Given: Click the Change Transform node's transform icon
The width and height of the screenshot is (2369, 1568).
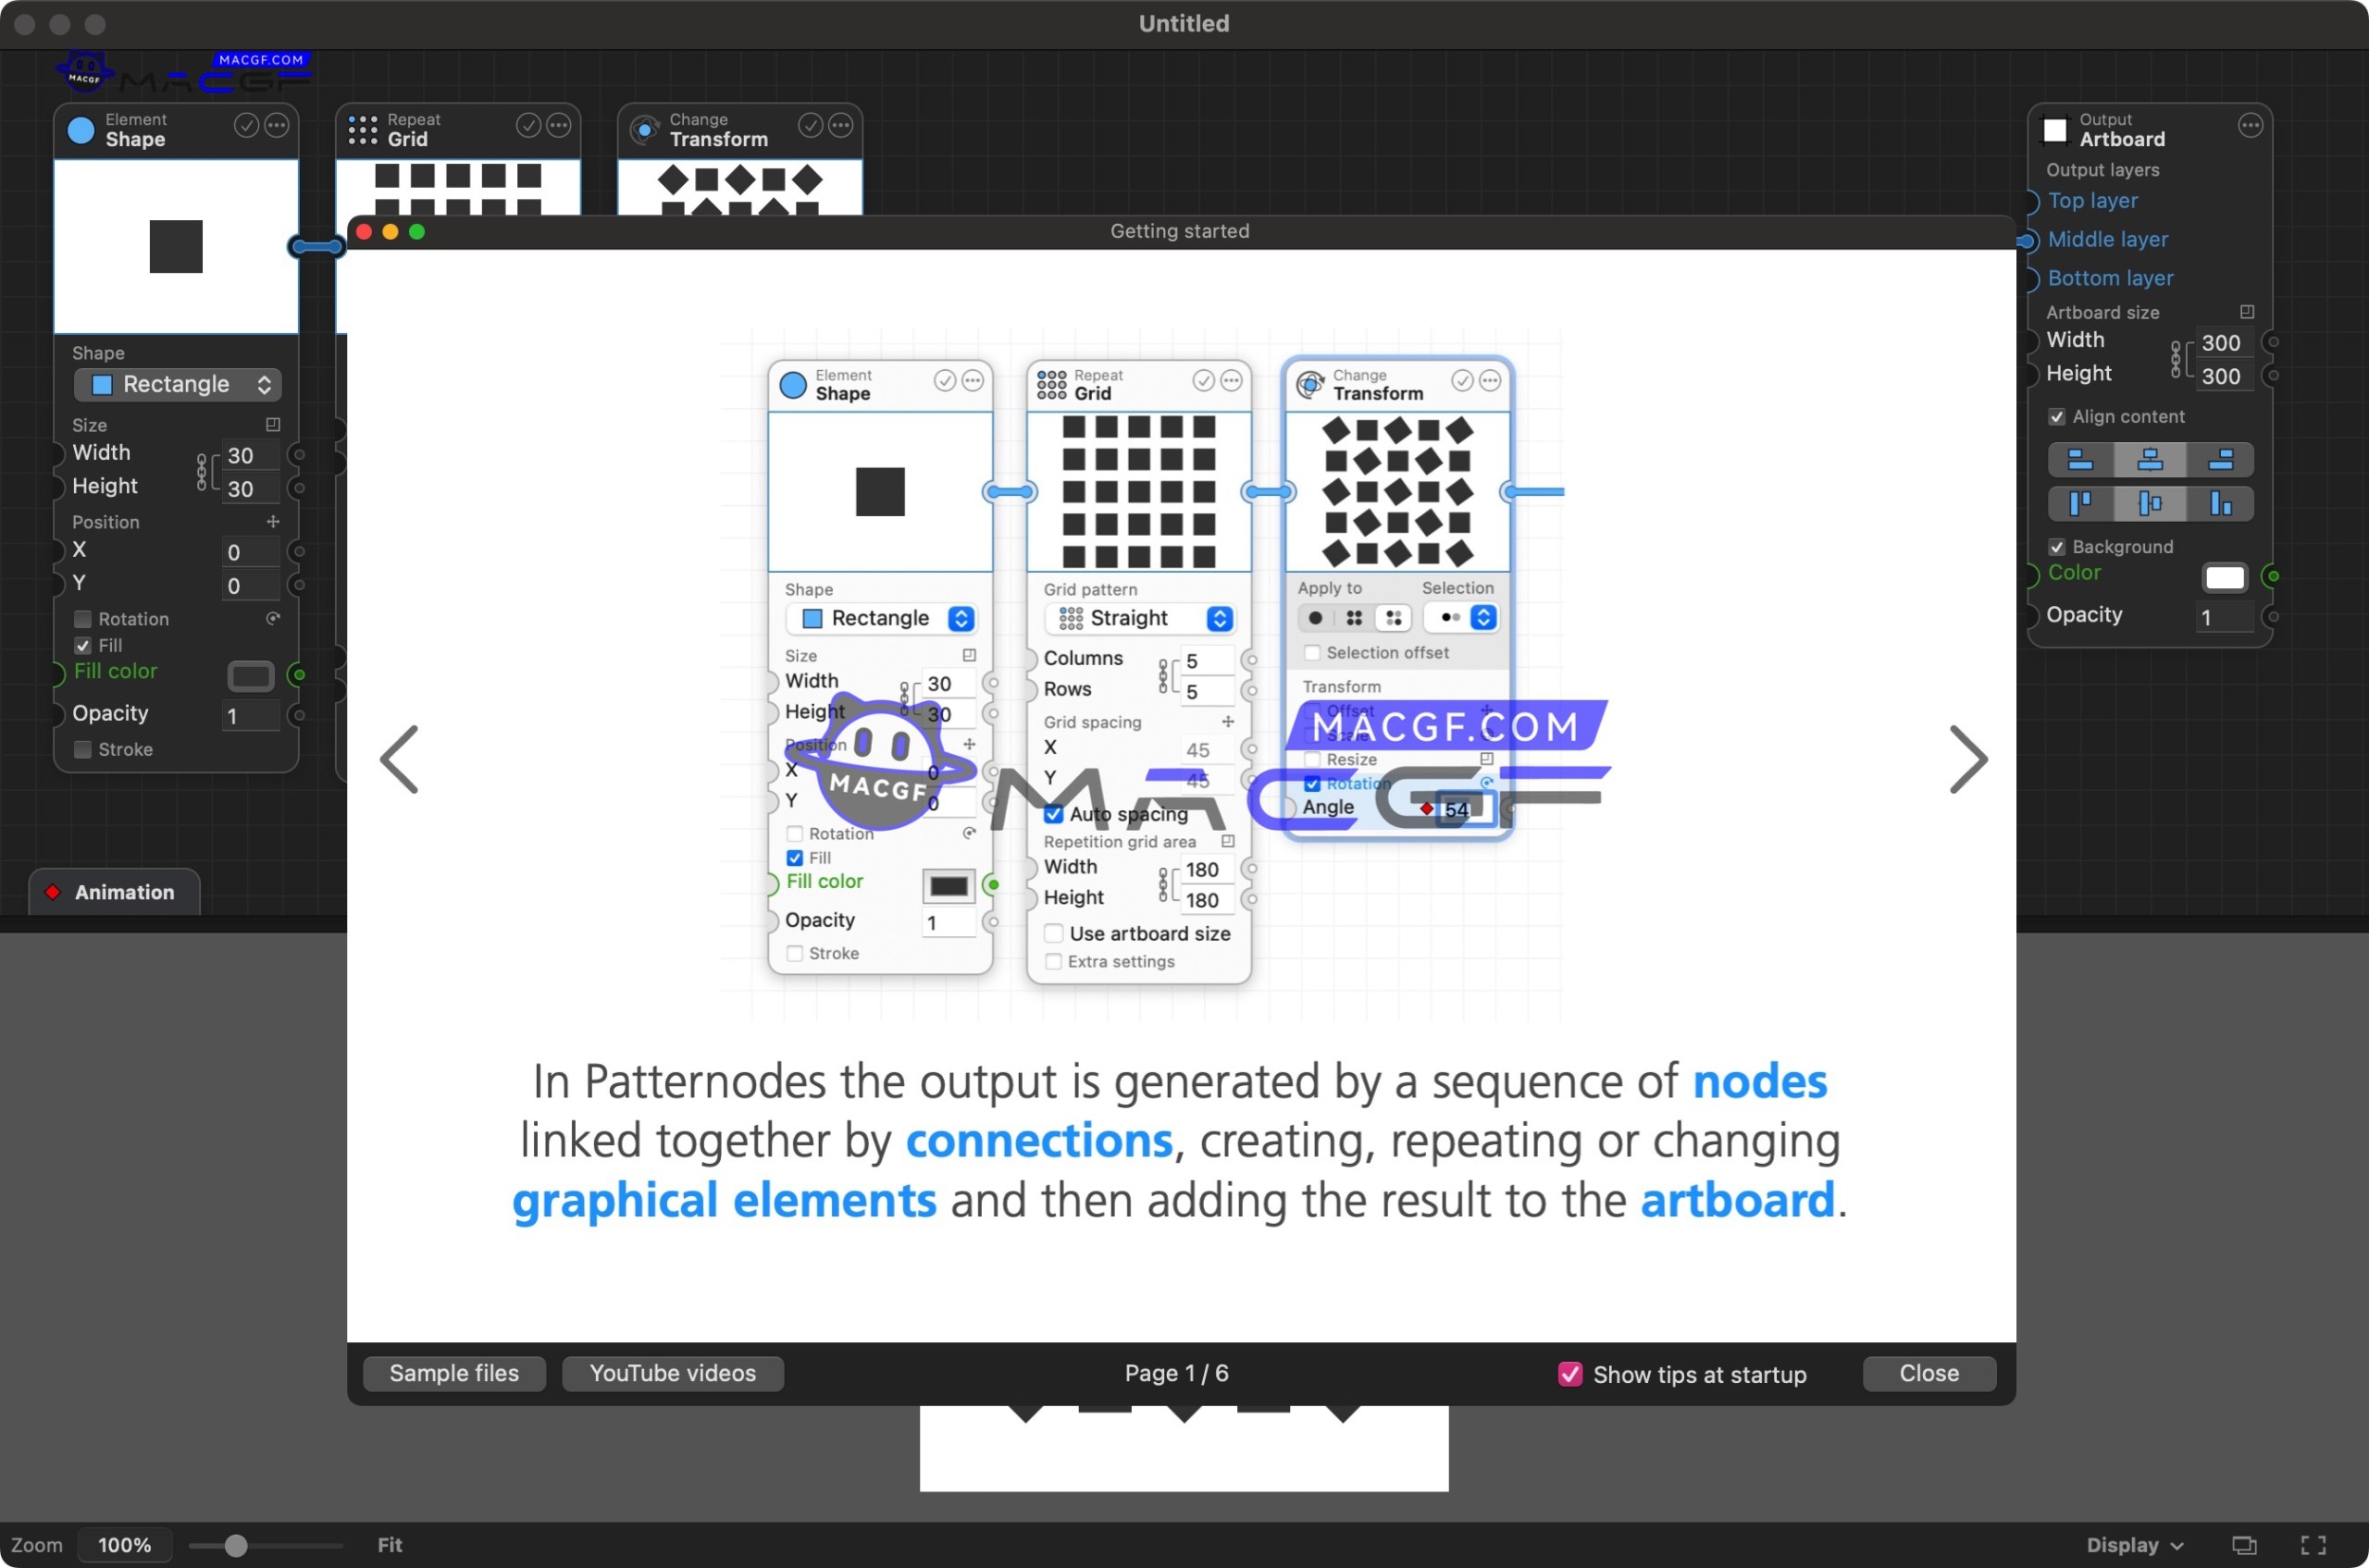Looking at the screenshot, I should (644, 129).
